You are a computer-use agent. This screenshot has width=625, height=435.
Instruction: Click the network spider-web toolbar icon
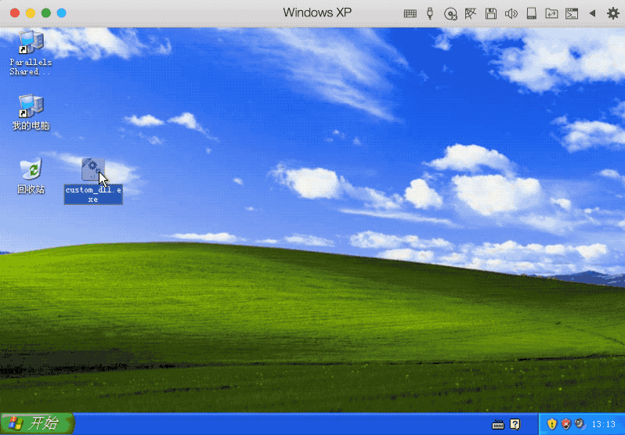point(471,13)
